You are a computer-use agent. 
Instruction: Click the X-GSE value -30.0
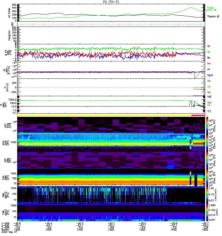coord(142,223)
